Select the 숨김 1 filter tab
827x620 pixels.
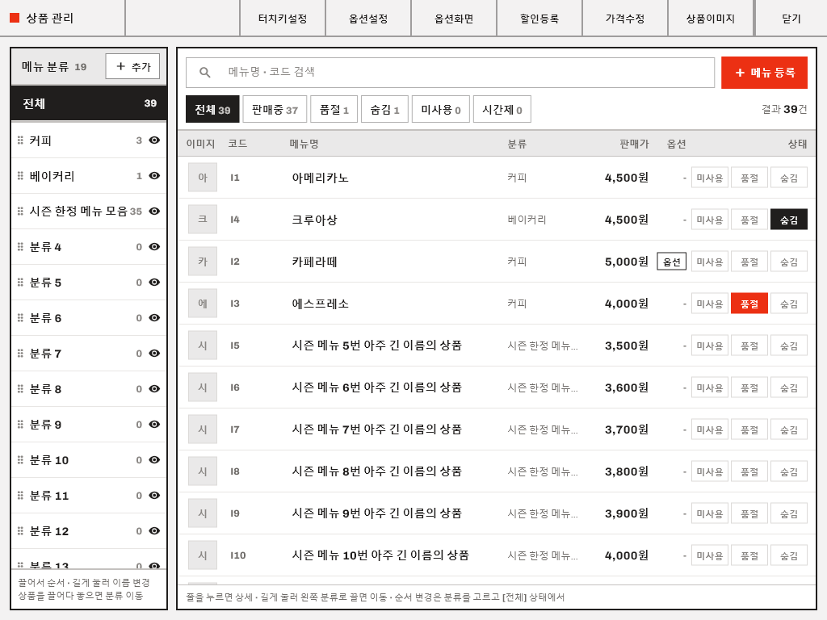click(384, 110)
